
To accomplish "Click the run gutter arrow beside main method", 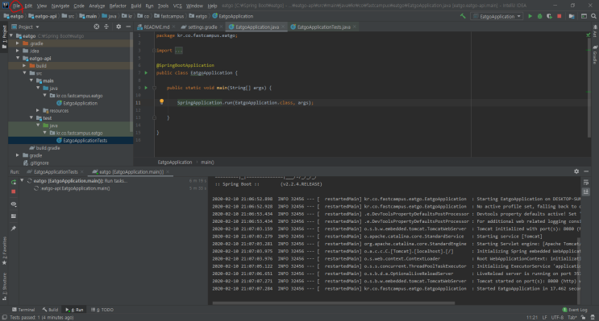I will [146, 88].
